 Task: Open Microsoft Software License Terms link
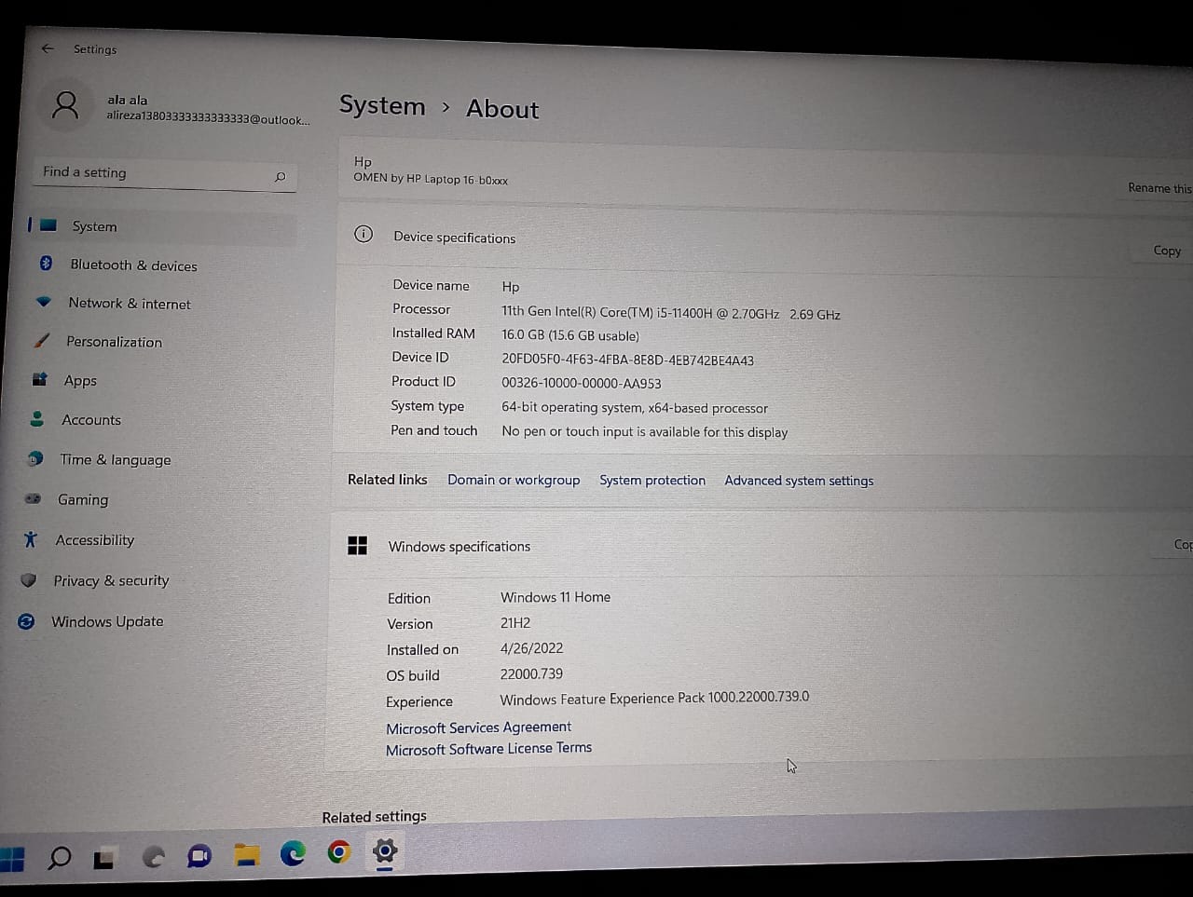[488, 749]
